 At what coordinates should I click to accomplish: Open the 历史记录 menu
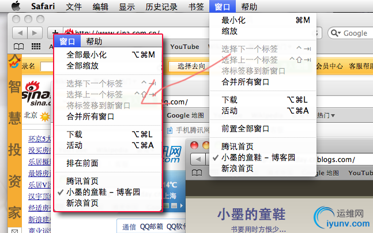pos(161,6)
